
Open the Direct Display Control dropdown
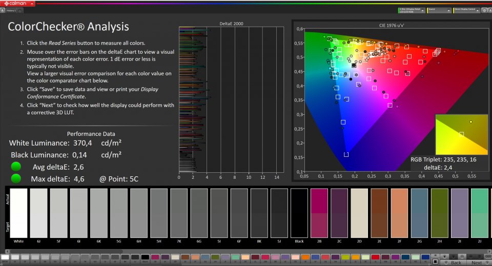pyautogui.click(x=466, y=10)
